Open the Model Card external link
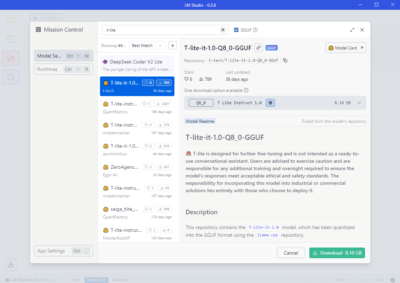 coord(346,48)
